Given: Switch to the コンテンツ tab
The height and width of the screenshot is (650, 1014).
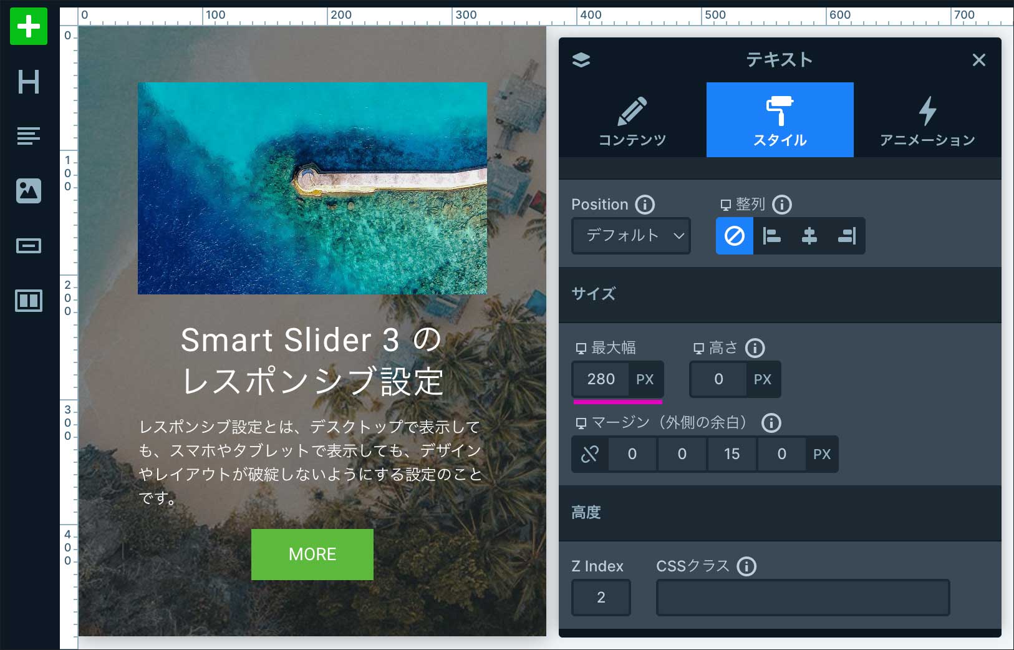Looking at the screenshot, I should point(632,120).
